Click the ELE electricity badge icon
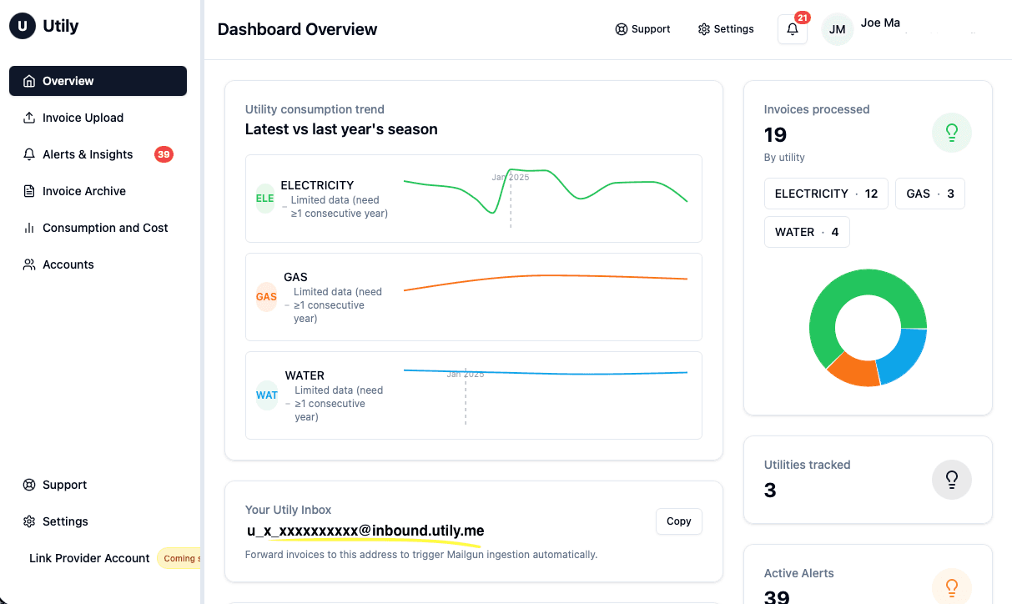Screen dimensions: 1012x604 click(264, 199)
